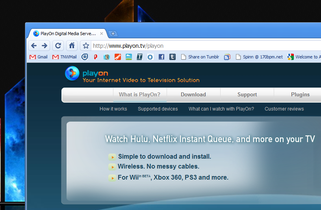The image size is (321, 210).
Task: Open the Download menu item
Action: tap(193, 95)
